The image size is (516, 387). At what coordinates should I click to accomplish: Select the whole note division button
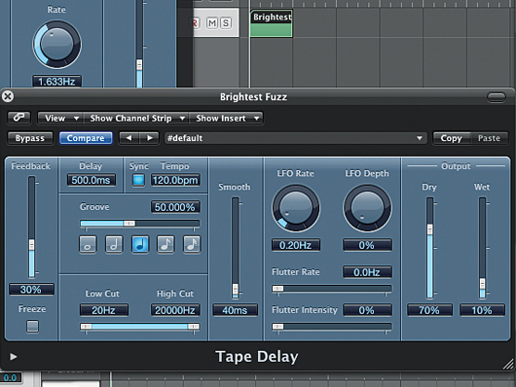coord(88,244)
